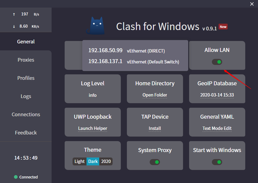The width and height of the screenshot is (258, 183).
Task: Open the Connections tab
Action: coord(26,114)
